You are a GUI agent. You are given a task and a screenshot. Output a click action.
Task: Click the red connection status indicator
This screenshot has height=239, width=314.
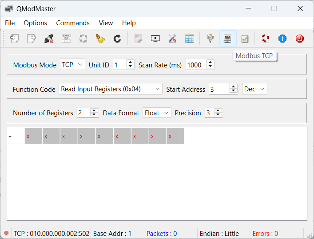click(x=6, y=233)
